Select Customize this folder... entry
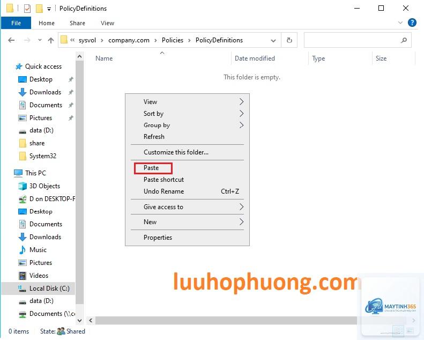 [x=187, y=152]
